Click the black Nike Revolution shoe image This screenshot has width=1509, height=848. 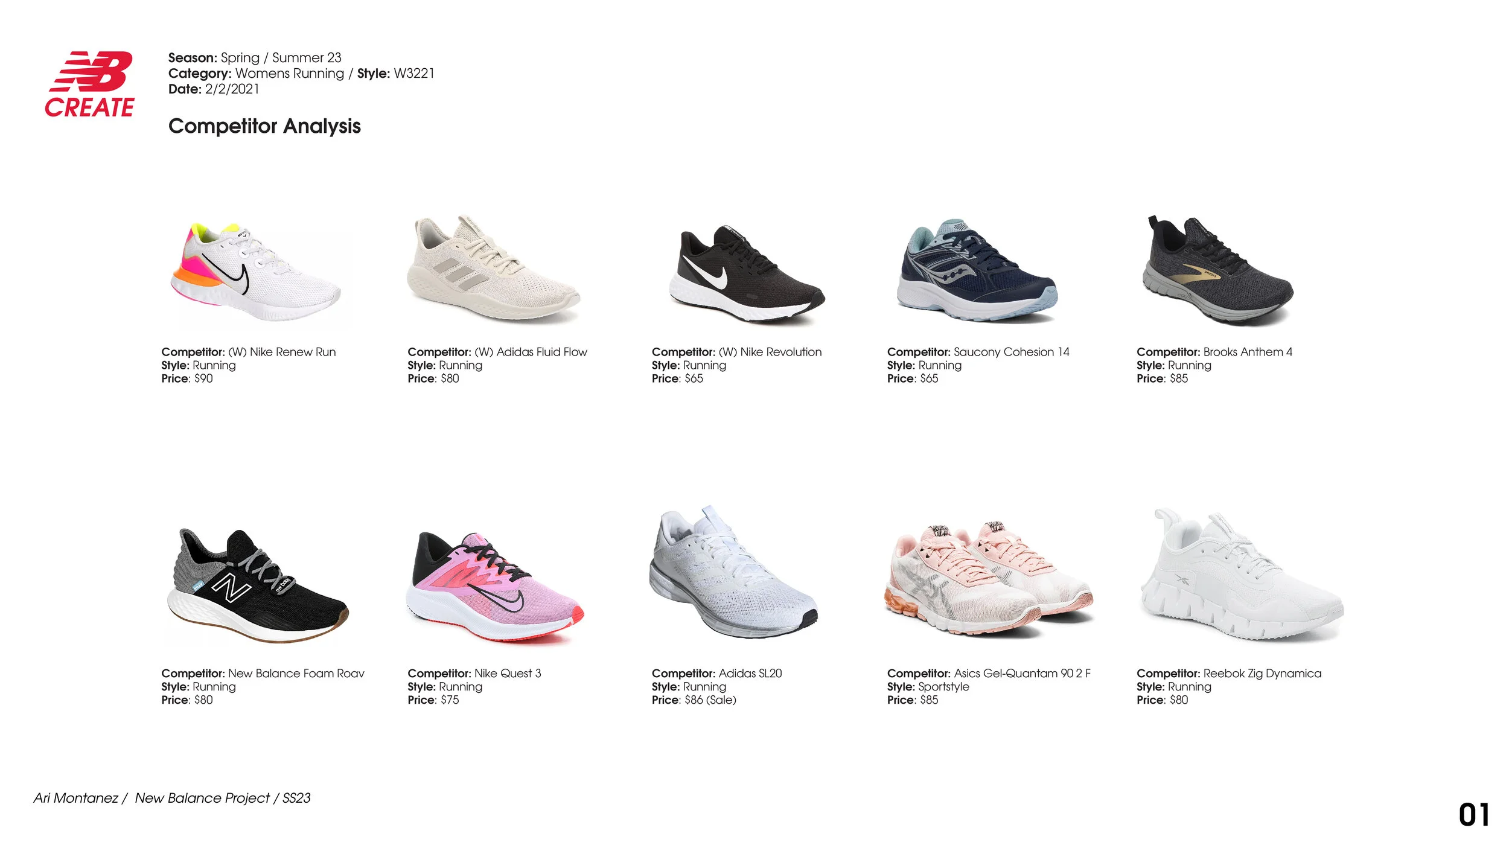[747, 274]
